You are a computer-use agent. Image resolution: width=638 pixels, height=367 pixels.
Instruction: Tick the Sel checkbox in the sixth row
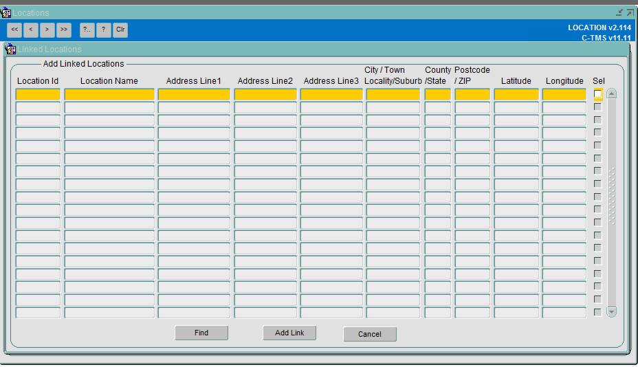[597, 158]
